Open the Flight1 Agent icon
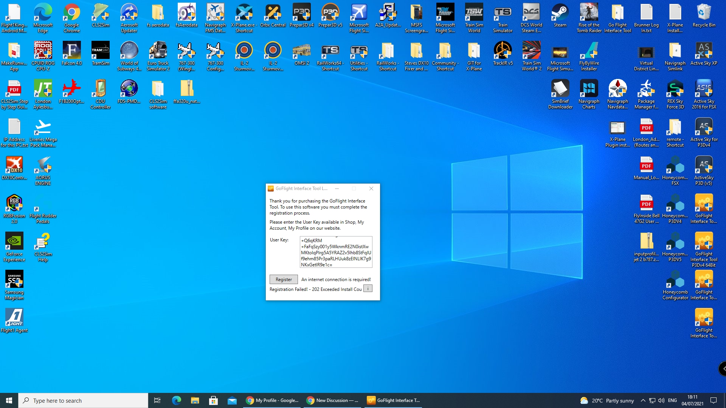 pos(14,320)
